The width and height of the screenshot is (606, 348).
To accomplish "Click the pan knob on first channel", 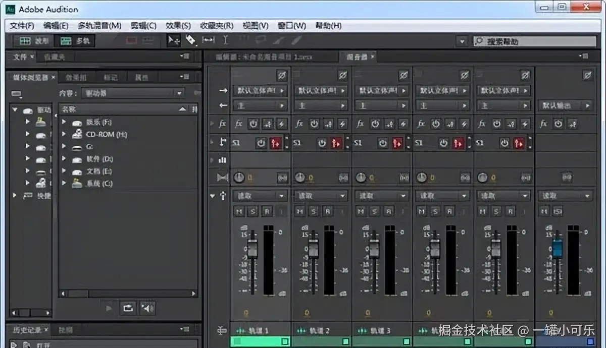I will point(239,178).
